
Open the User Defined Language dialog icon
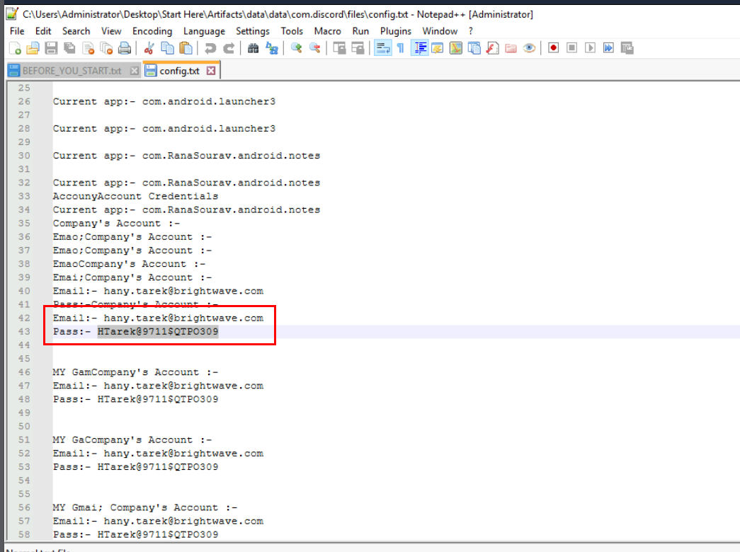pyautogui.click(x=438, y=48)
